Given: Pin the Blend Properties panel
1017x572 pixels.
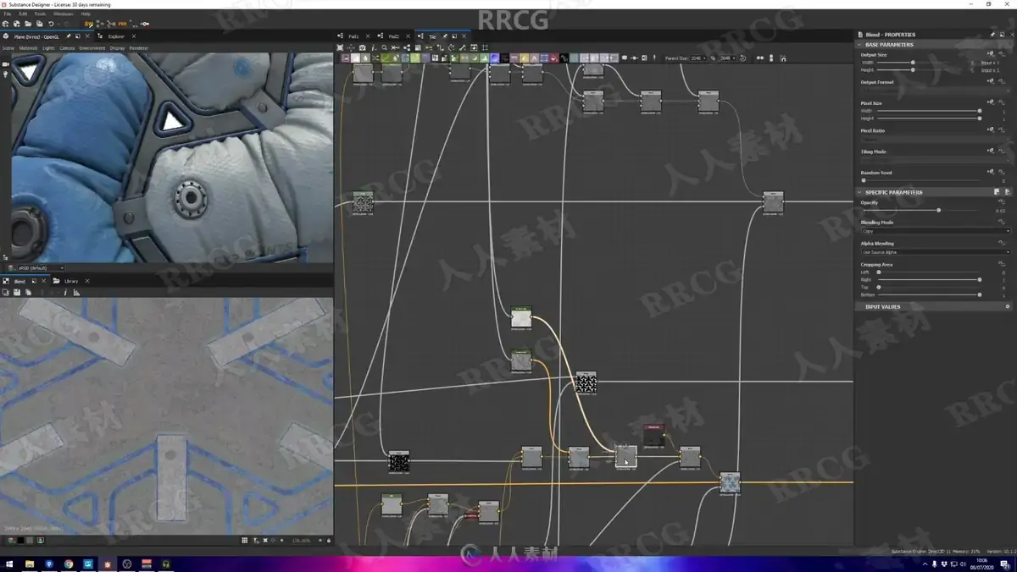Looking at the screenshot, I should [992, 35].
